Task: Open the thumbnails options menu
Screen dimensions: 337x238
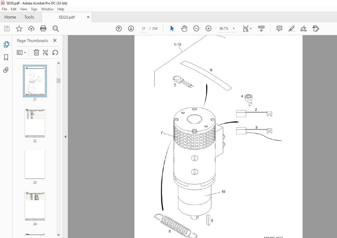Action: tap(22, 52)
